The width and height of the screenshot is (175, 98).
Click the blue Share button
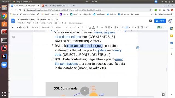160,21
